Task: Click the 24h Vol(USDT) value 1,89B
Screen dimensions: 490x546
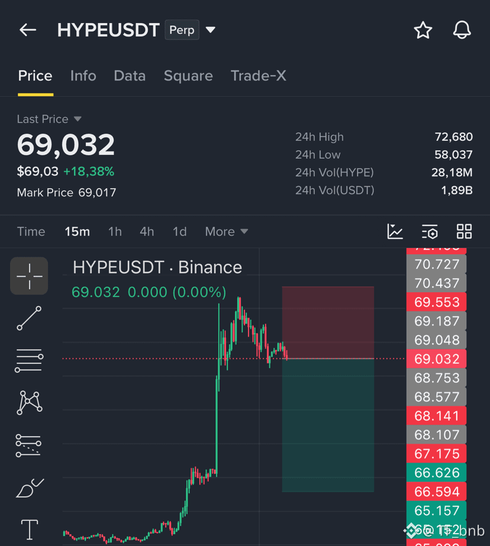Action: tap(457, 190)
